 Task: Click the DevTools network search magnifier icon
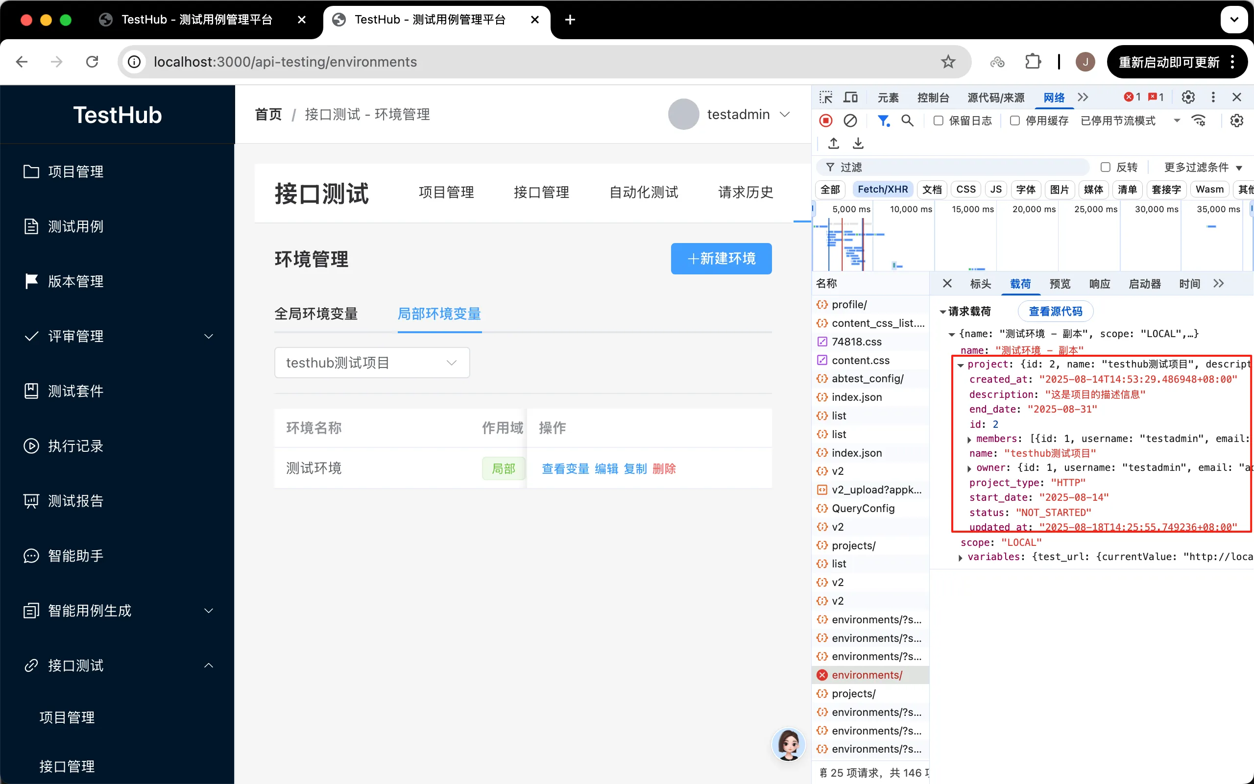click(x=907, y=121)
